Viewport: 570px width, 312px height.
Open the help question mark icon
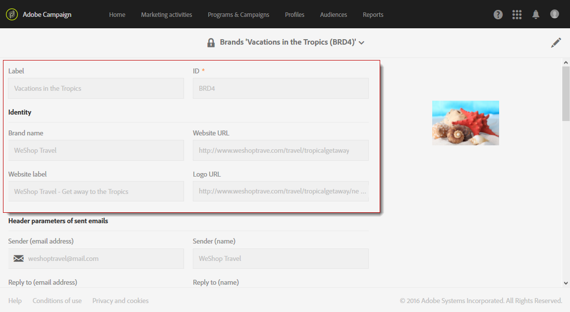(498, 14)
